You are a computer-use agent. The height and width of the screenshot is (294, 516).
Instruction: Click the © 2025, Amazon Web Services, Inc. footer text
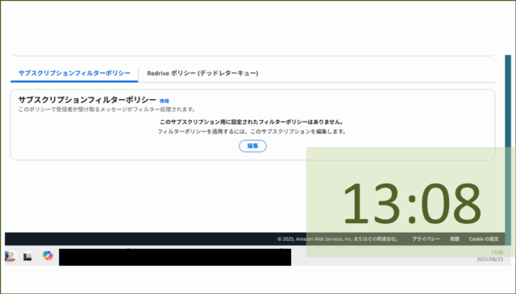click(x=339, y=239)
